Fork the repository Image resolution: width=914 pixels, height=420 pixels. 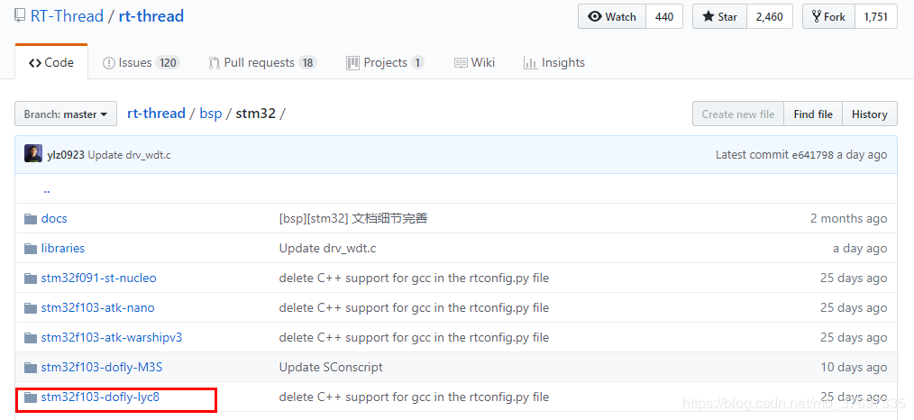[828, 17]
